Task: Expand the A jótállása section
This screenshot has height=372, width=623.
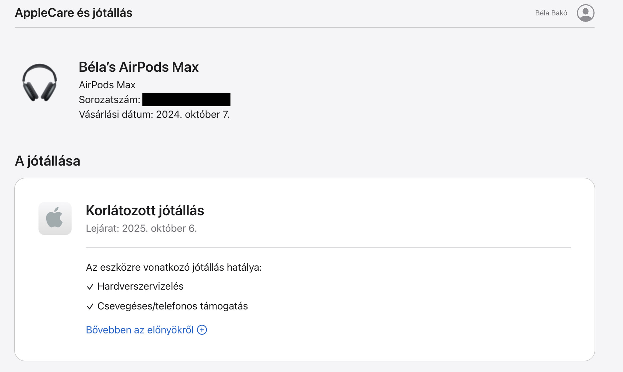Action: [47, 161]
